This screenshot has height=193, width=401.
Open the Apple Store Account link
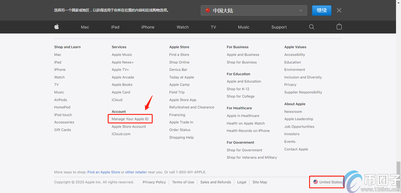(x=129, y=127)
